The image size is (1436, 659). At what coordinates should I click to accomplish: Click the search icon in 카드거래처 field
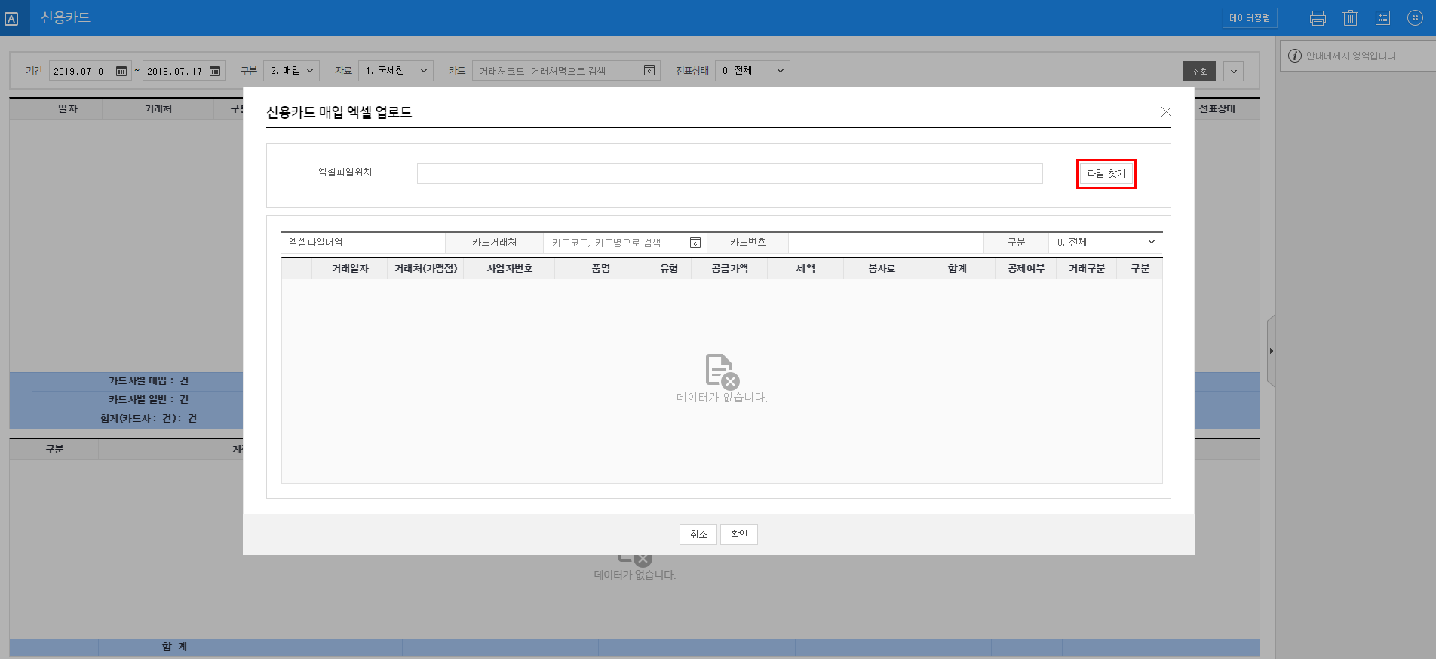coord(695,243)
